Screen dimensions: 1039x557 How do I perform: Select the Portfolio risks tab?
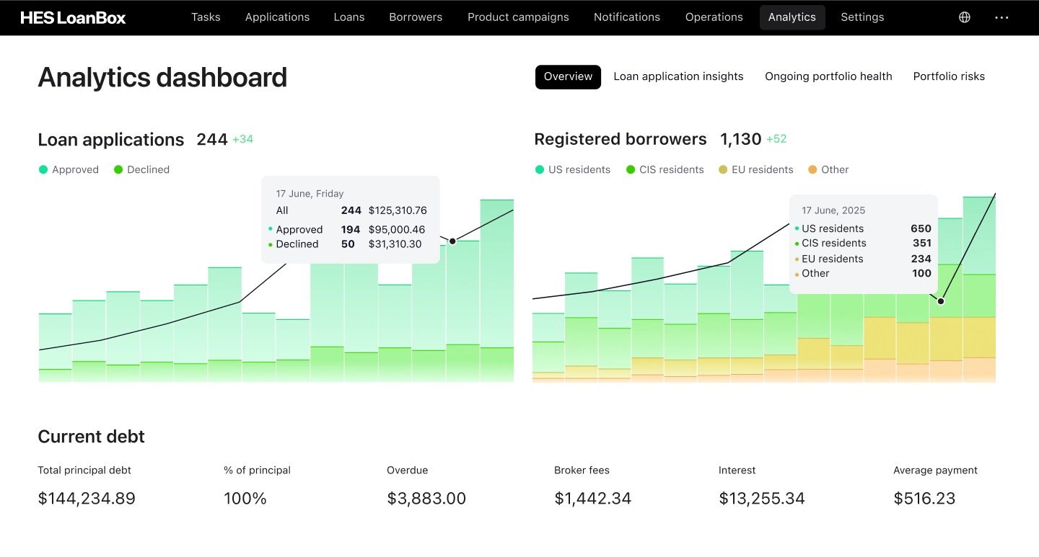(949, 76)
